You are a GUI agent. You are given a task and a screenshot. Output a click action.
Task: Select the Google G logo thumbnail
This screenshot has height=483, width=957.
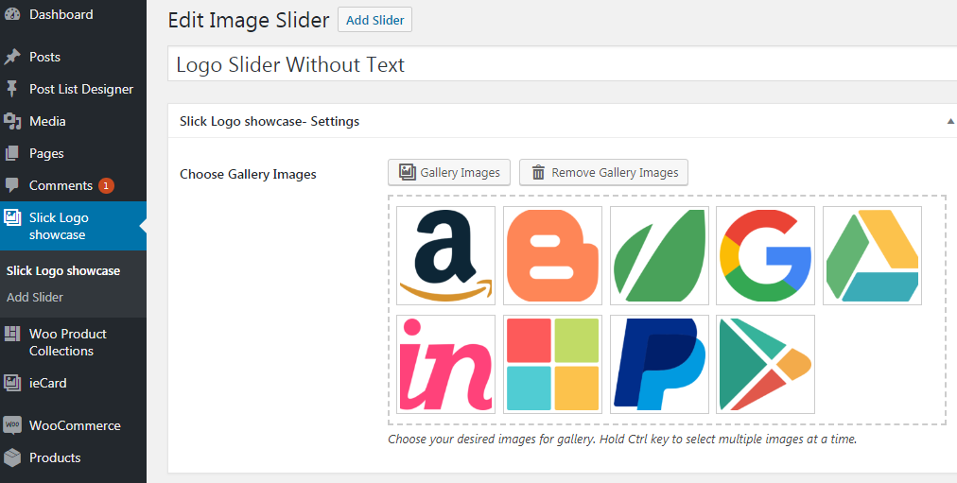pos(765,255)
